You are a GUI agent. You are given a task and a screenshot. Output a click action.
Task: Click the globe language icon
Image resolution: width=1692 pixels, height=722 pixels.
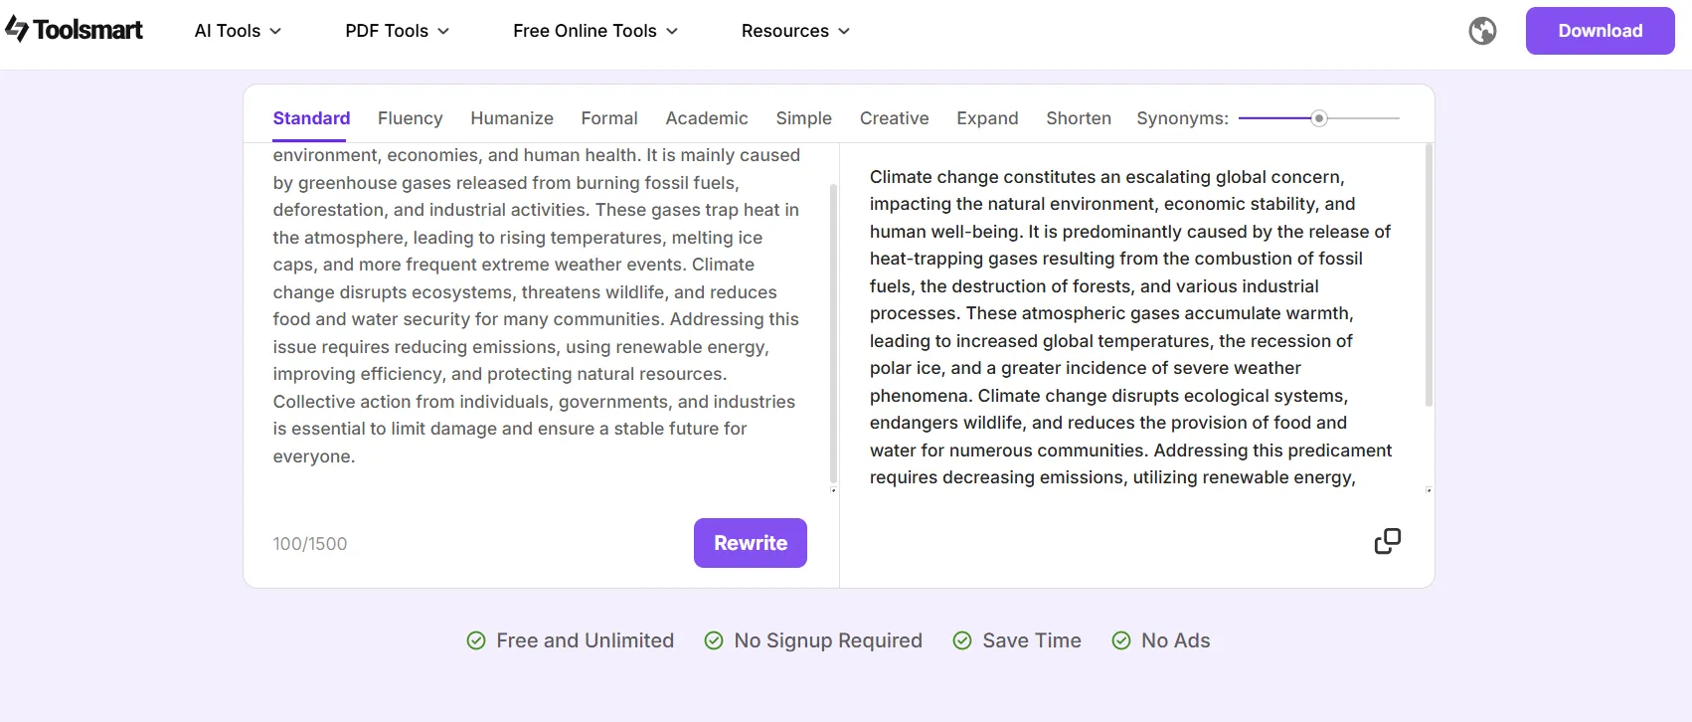(x=1482, y=31)
